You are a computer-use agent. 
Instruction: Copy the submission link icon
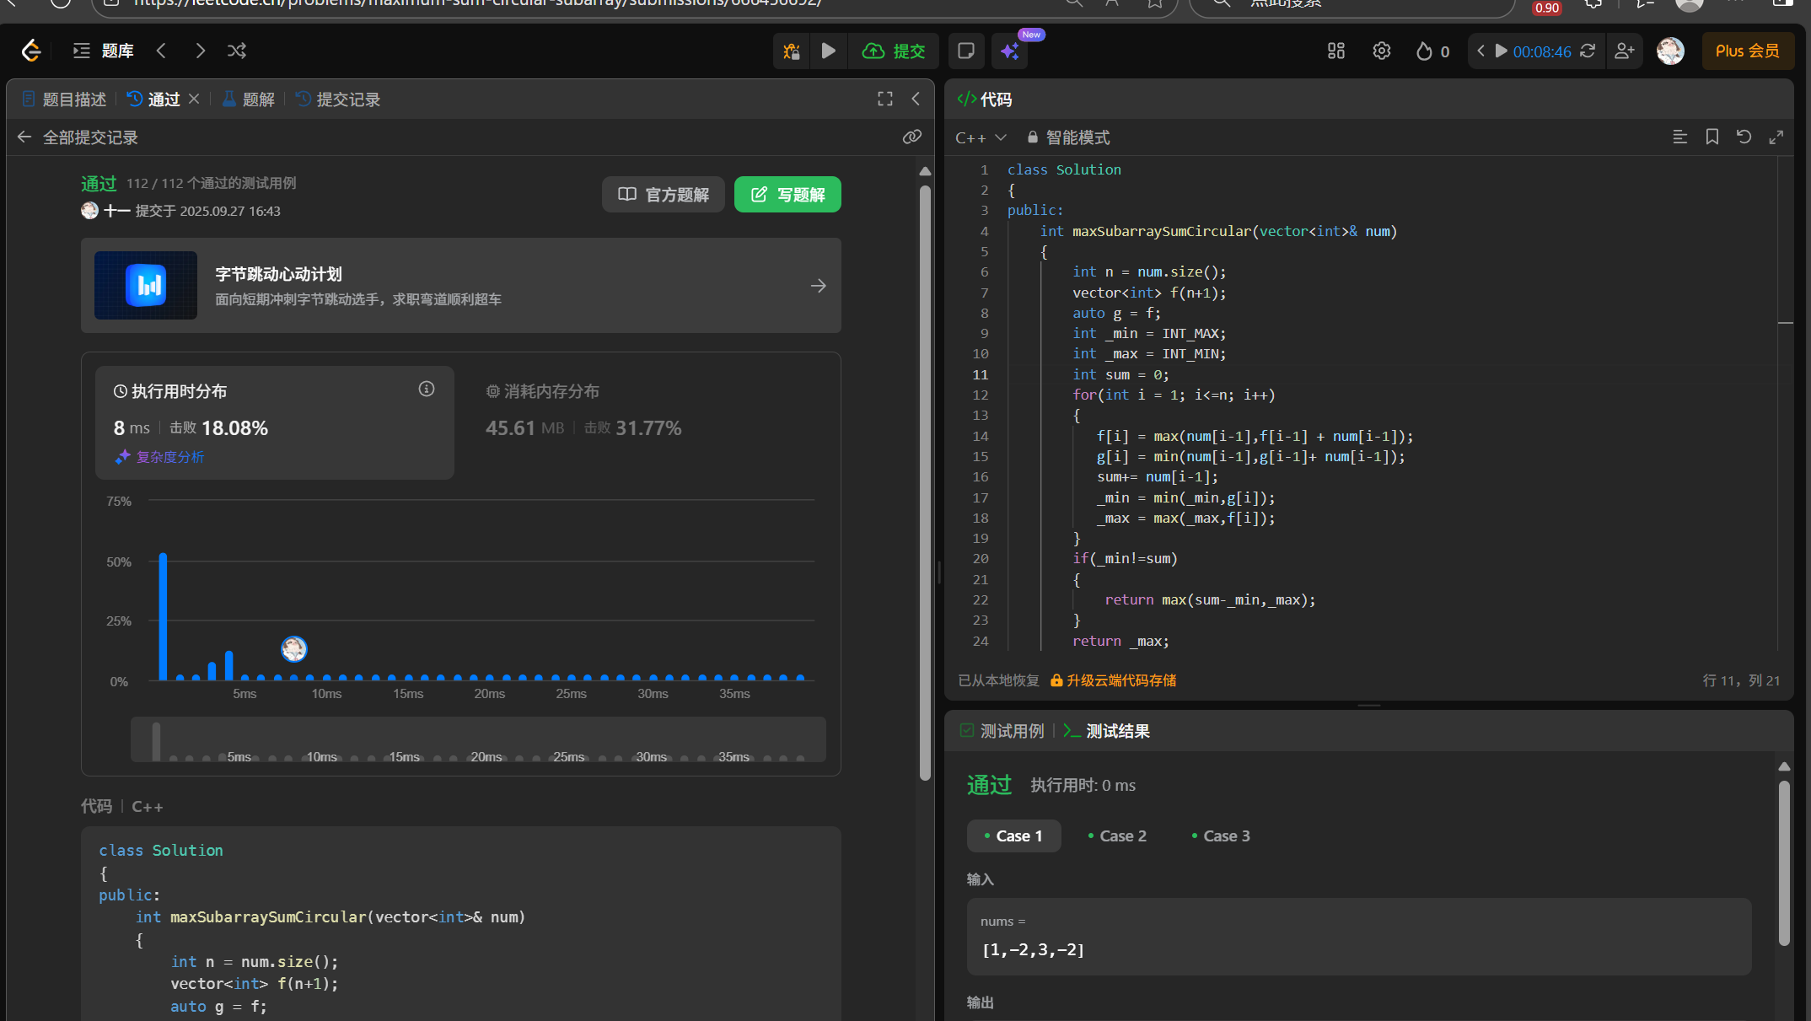[911, 137]
